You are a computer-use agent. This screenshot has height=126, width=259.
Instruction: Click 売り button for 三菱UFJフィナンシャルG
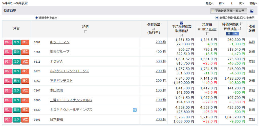click(x=16, y=100)
